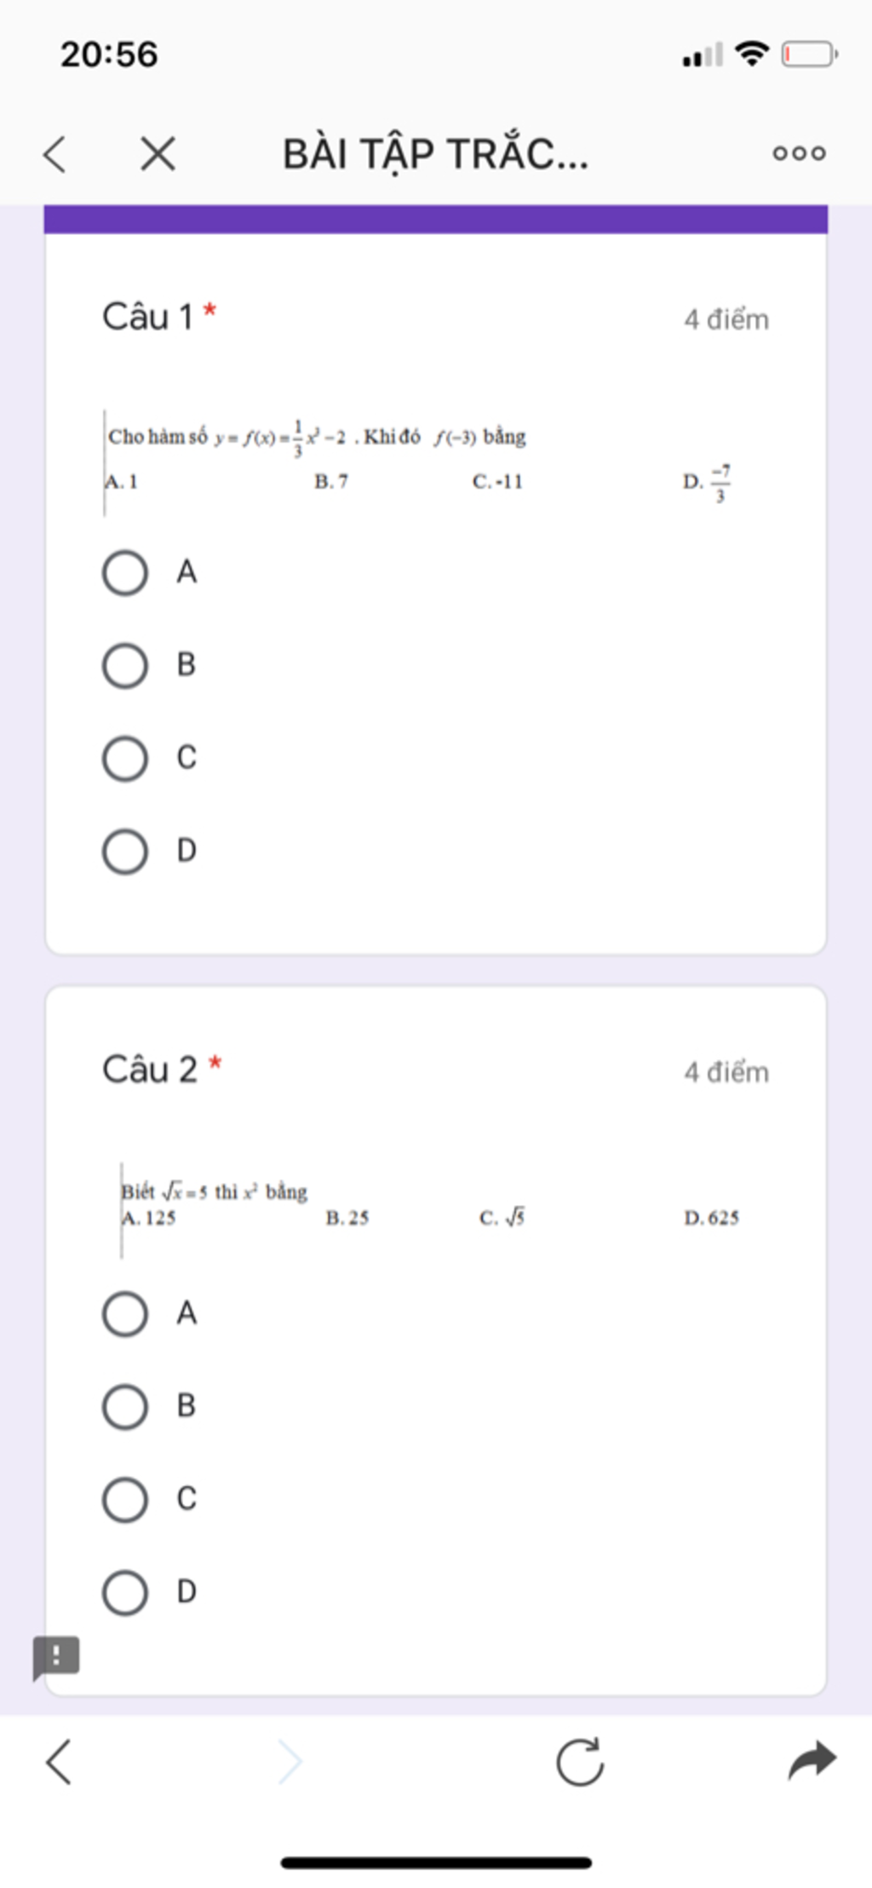Viewport: 872px width, 1888px height.
Task: Close the in-app browser with X icon
Action: (158, 154)
